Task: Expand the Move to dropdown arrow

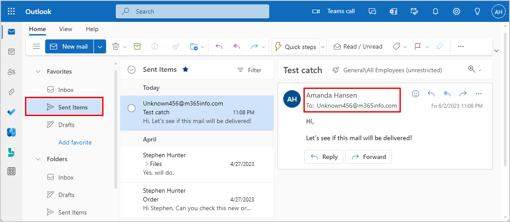Action: pyautogui.click(x=203, y=47)
